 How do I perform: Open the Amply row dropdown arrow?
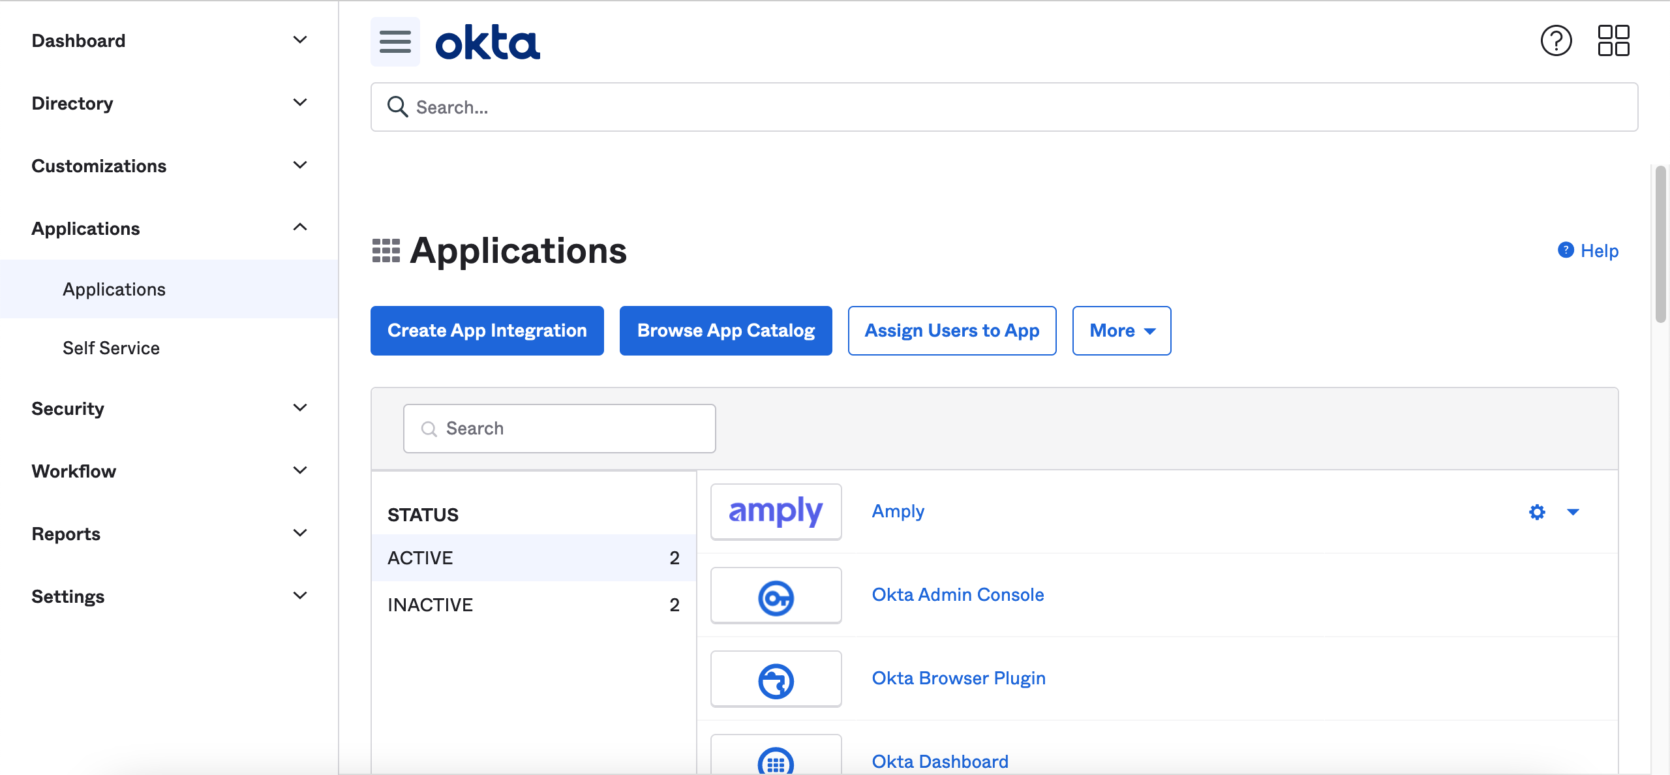point(1573,512)
